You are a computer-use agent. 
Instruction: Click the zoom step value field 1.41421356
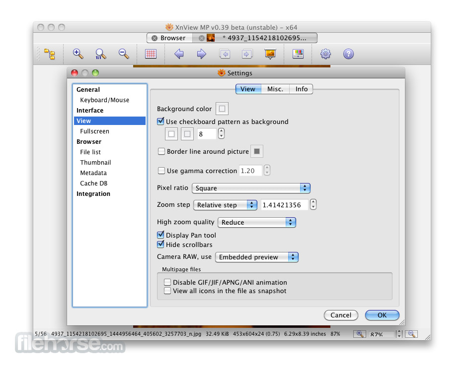285,205
